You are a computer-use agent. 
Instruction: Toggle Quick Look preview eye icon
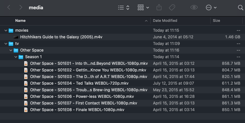click(x=194, y=7)
